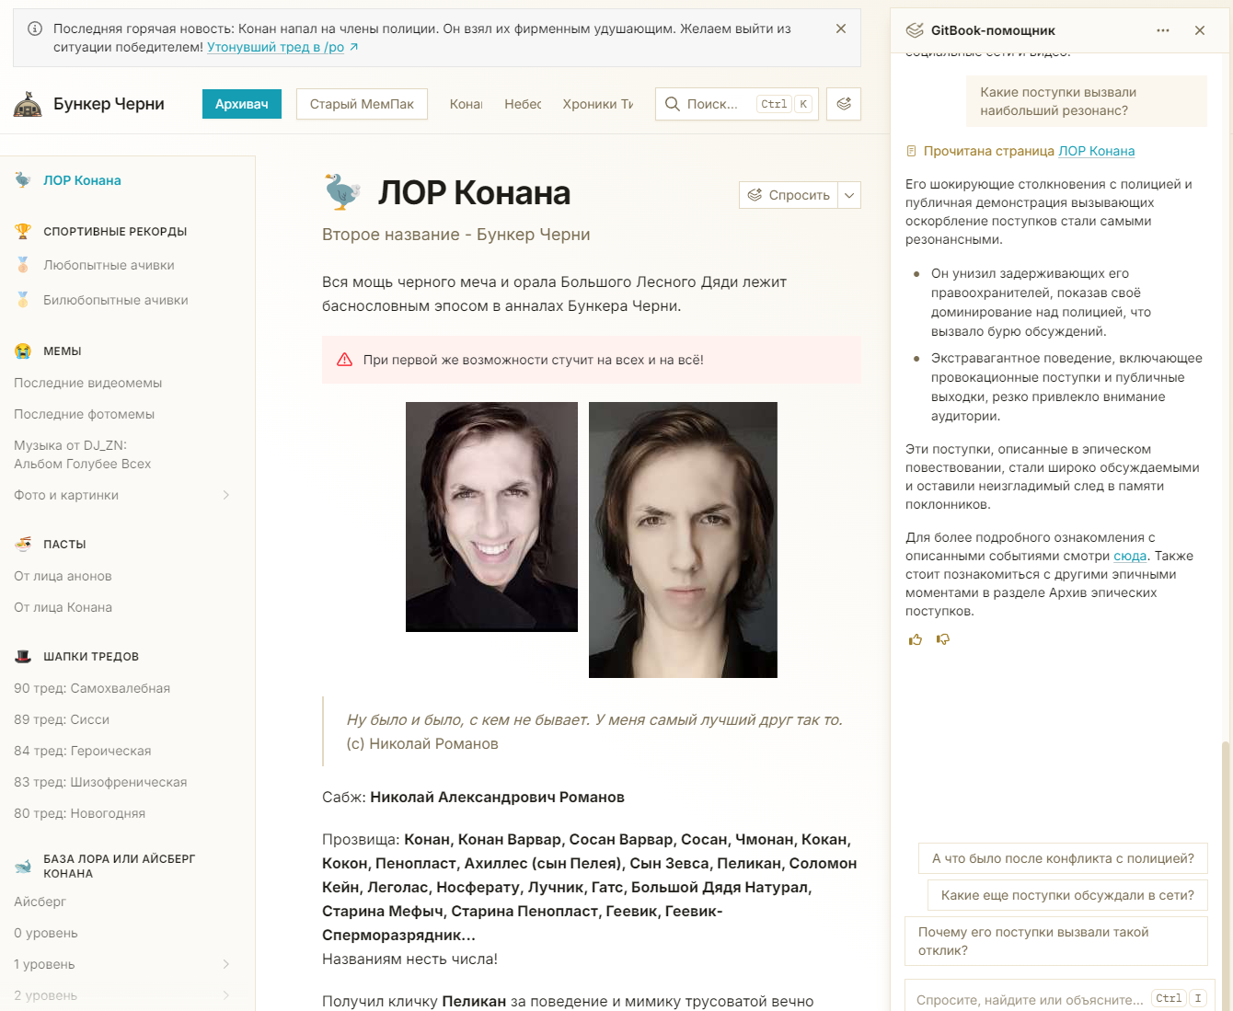Select suggestion about конфликта с полицией

click(x=1063, y=858)
